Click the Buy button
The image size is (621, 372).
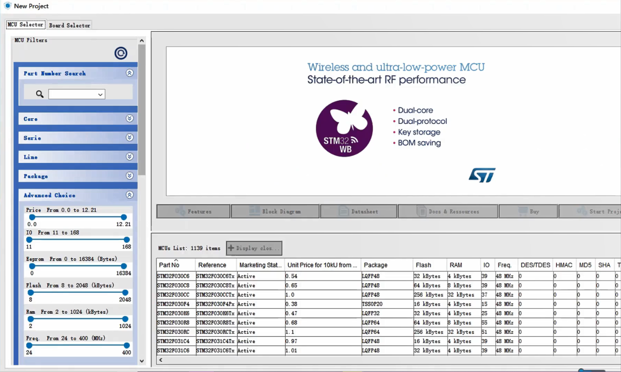click(528, 211)
